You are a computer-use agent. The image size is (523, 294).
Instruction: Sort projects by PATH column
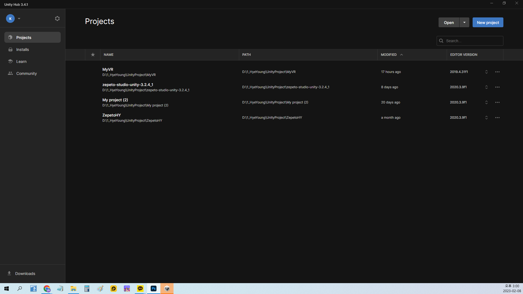[247, 55]
